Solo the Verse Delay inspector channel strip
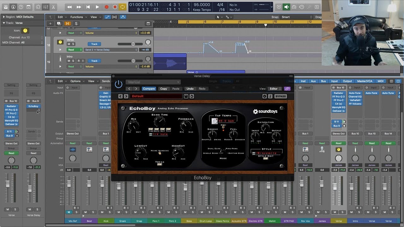This screenshot has height=227, width=404. [x=37, y=209]
